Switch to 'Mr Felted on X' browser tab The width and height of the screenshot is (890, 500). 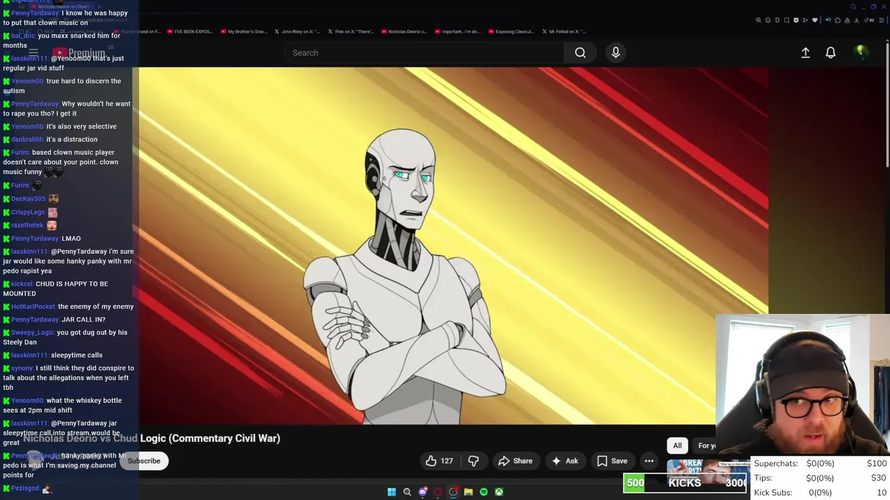pos(564,31)
